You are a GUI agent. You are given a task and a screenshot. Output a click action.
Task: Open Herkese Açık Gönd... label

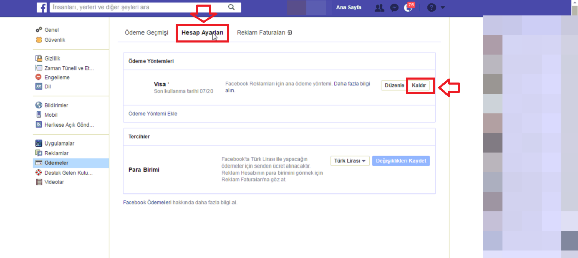point(69,125)
